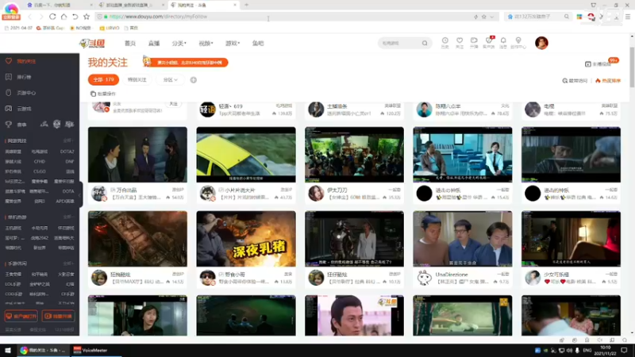The height and width of the screenshot is (357, 635).
Task: Open the new tab plus button
Action: (246, 5)
